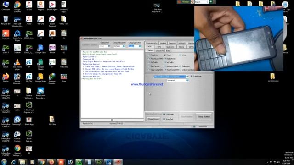Select the ReadInfo radio option

pos(153,55)
